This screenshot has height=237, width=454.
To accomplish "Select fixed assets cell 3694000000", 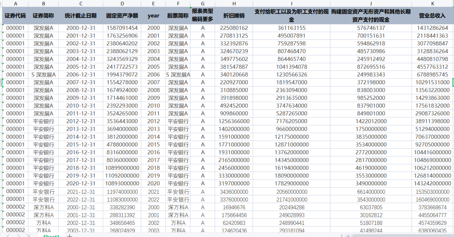I will pyautogui.click(x=122, y=129).
